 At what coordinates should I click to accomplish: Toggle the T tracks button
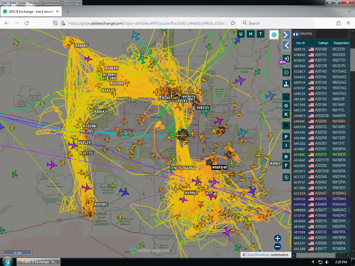click(261, 34)
